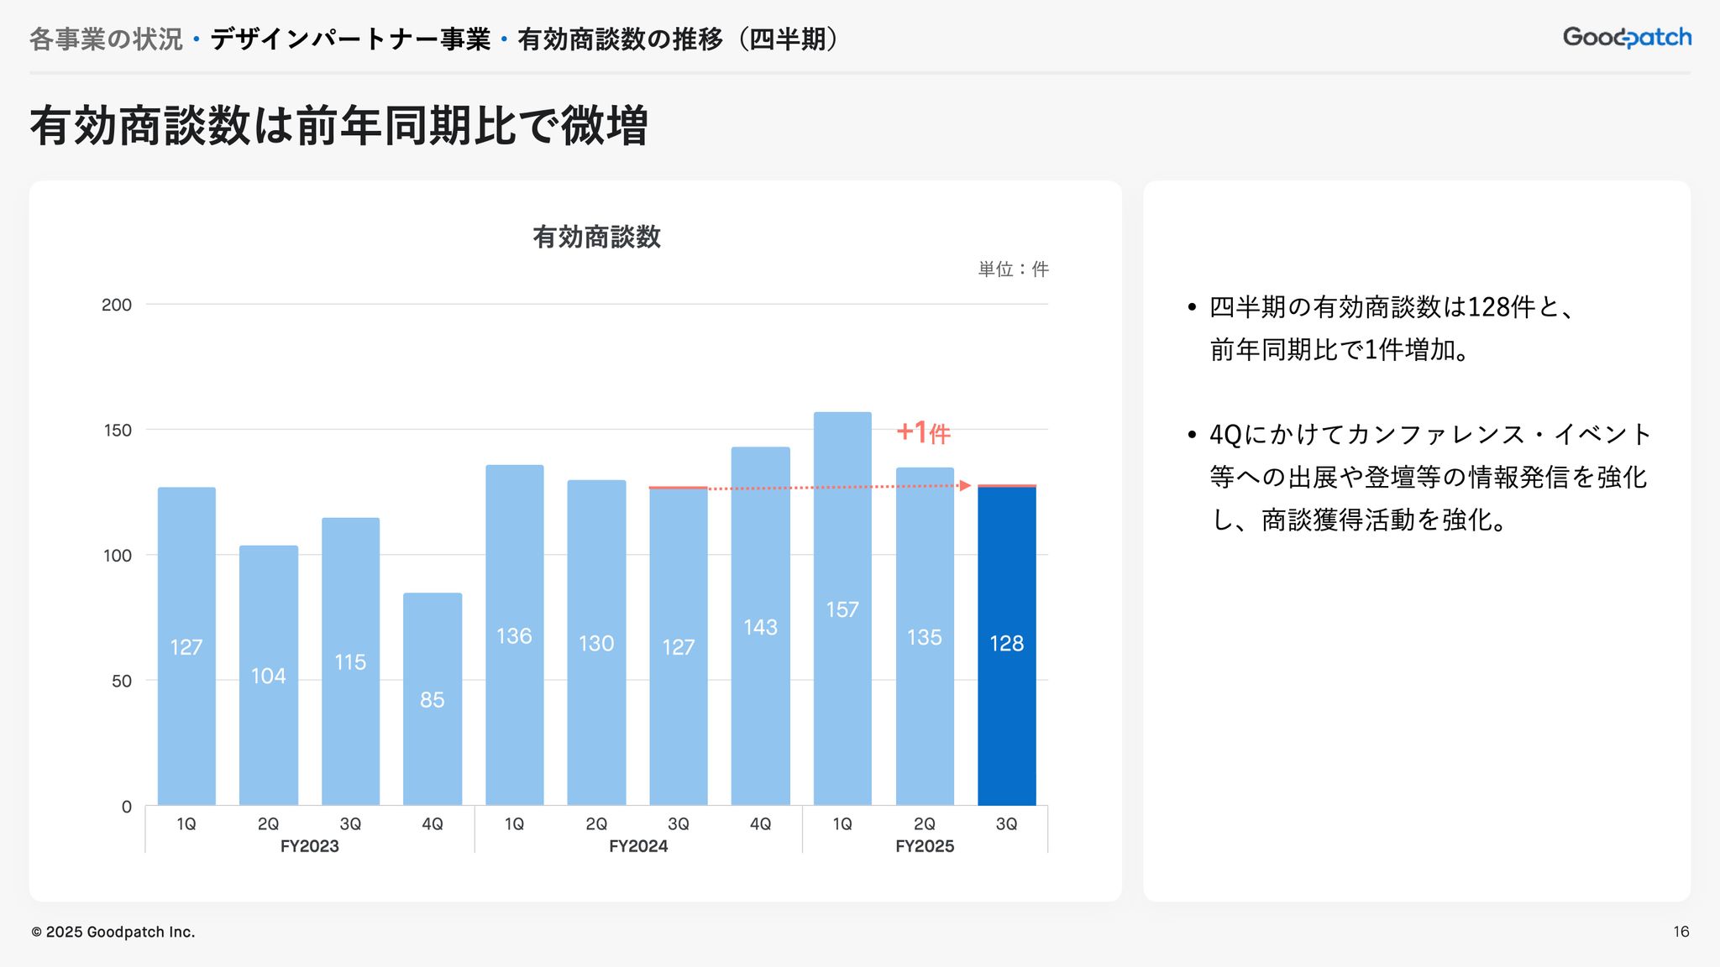The width and height of the screenshot is (1720, 967).
Task: Click the unit label 単位：件
Action: pyautogui.click(x=1014, y=269)
